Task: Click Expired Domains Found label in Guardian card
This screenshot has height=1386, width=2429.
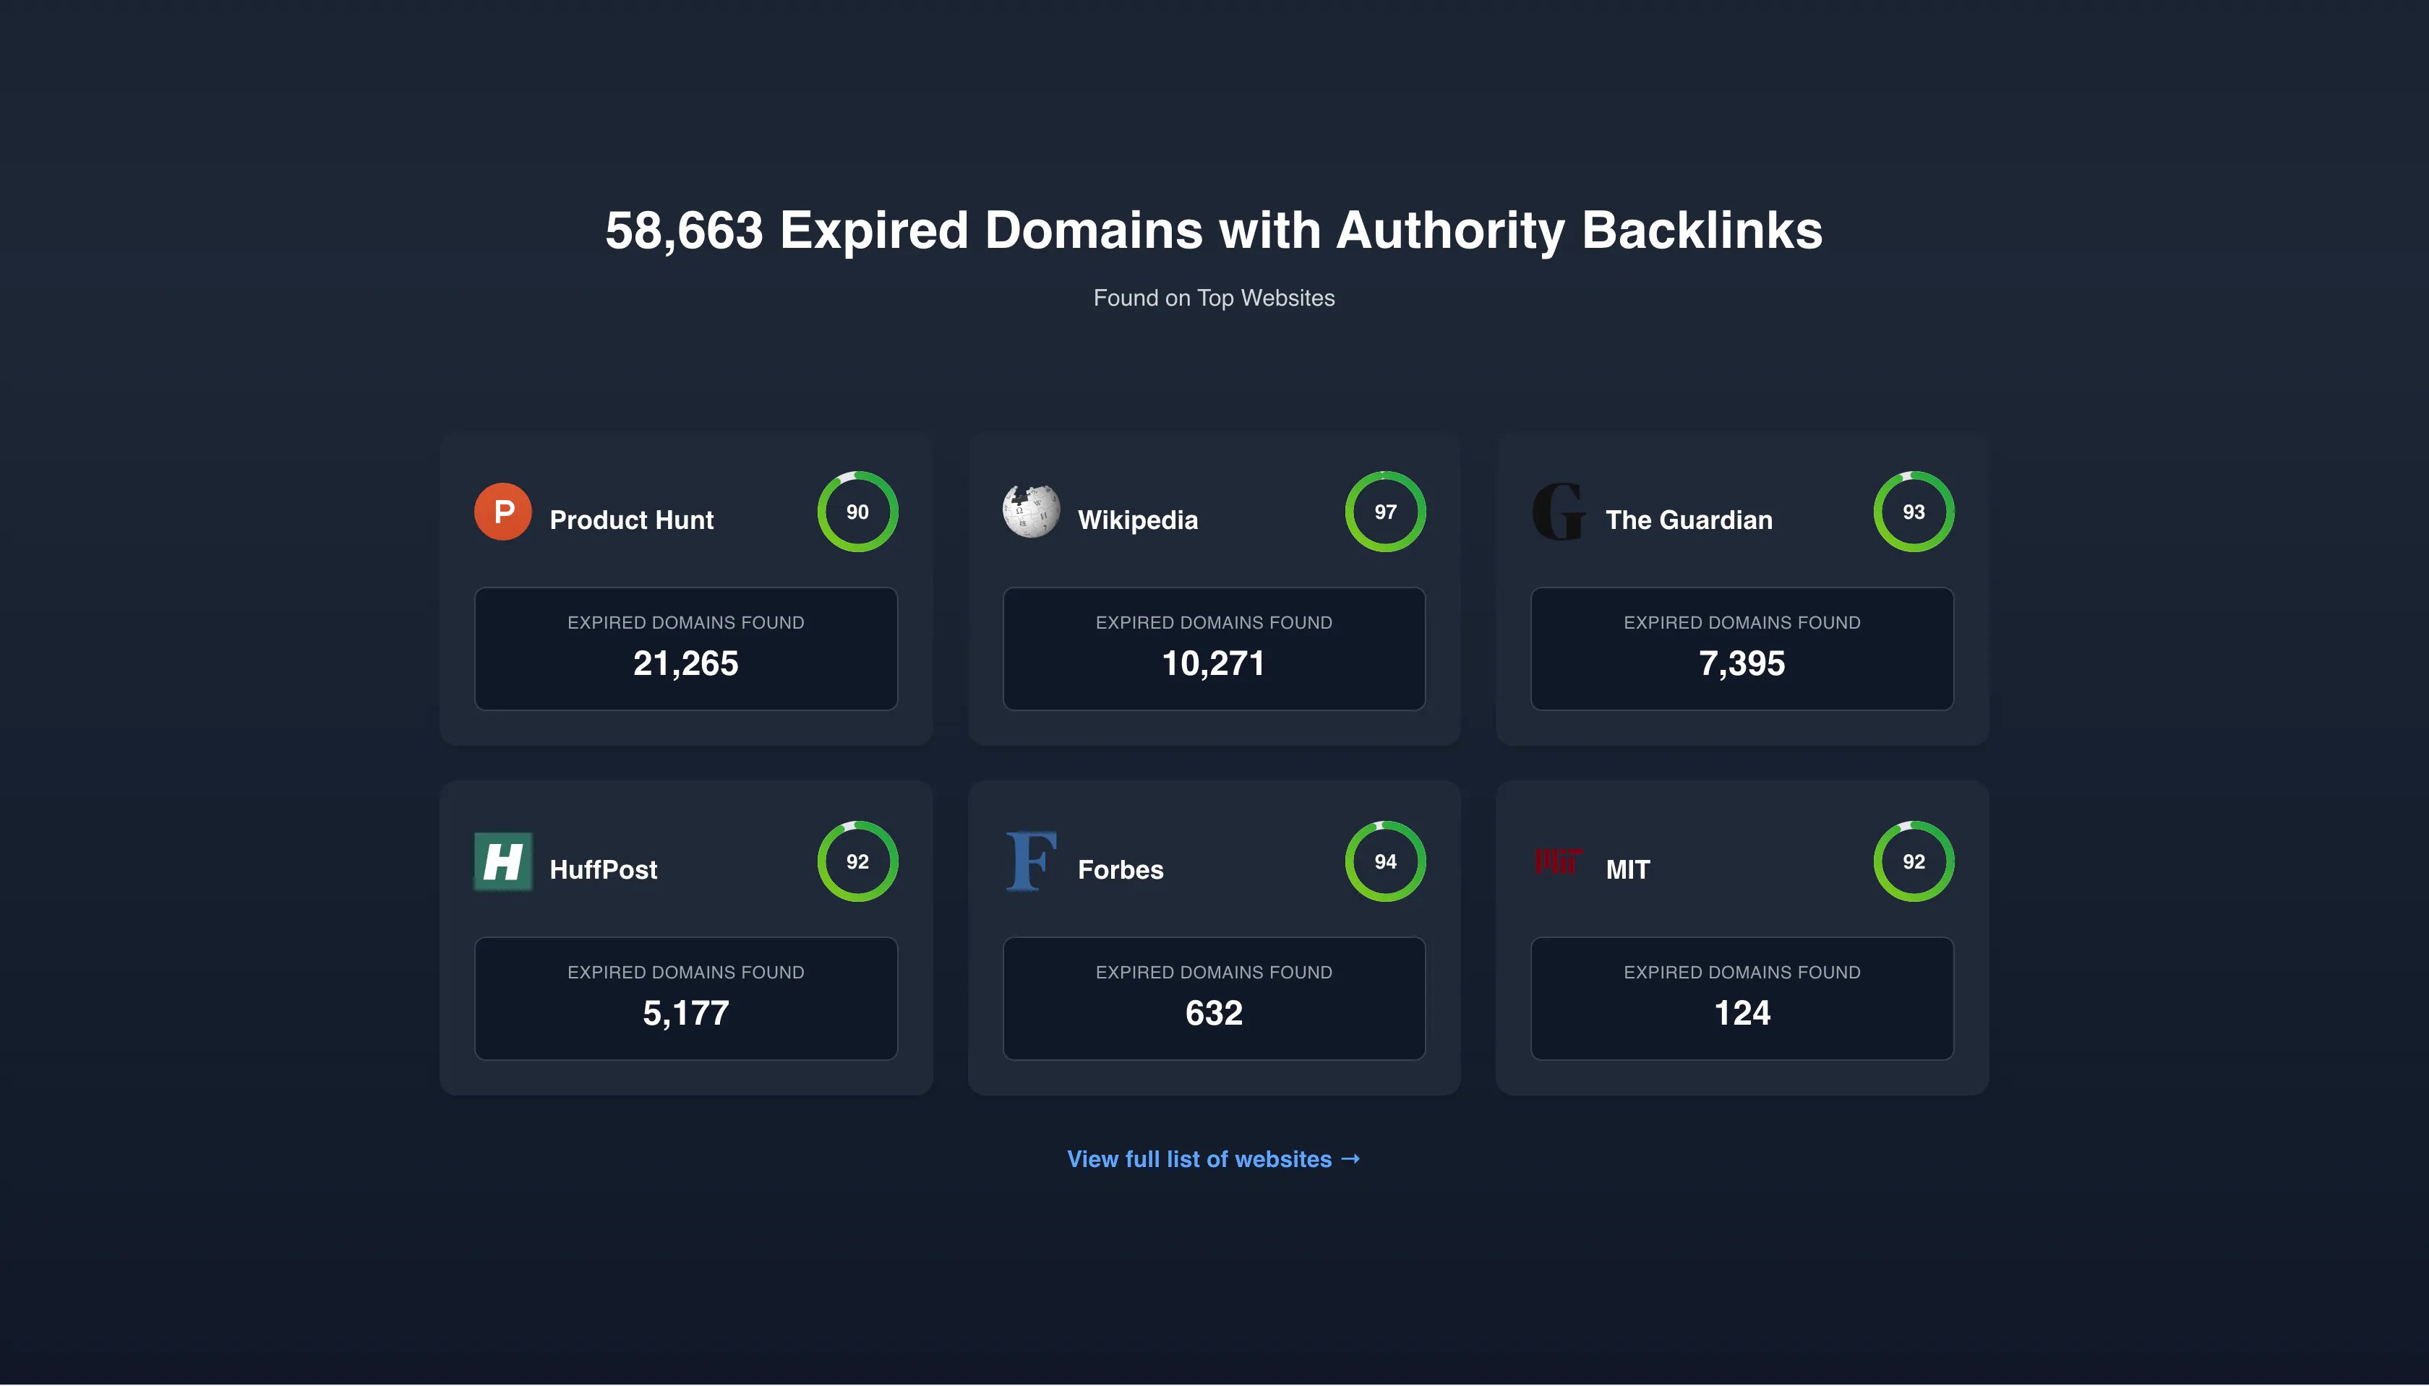Action: (x=1742, y=623)
